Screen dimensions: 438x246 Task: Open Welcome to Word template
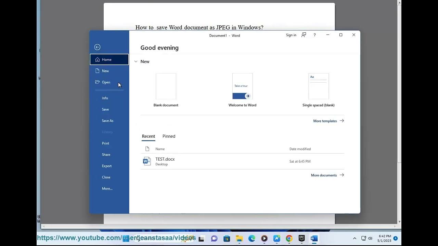(242, 90)
